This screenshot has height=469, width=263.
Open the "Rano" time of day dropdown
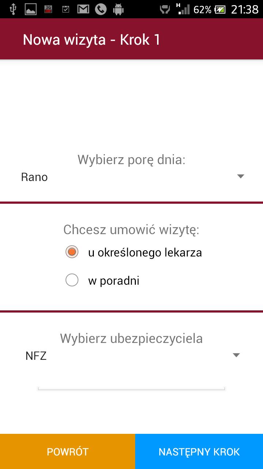(131, 177)
